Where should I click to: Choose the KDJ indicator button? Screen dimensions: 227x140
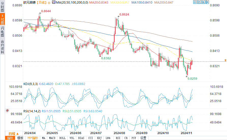click(x=99, y=138)
